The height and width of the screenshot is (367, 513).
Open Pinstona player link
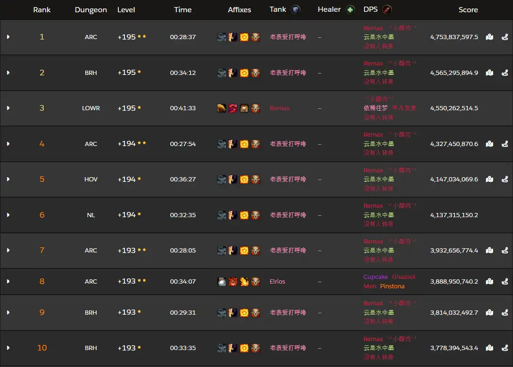pos(392,286)
